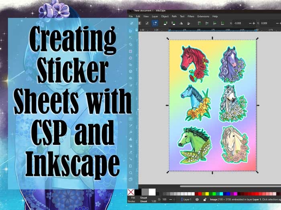Select the 3D box tool
This screenshot has width=281, height=210.
tap(130, 72)
